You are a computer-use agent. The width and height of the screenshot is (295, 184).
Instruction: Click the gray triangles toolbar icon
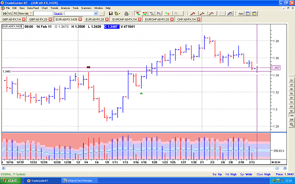click(152, 14)
